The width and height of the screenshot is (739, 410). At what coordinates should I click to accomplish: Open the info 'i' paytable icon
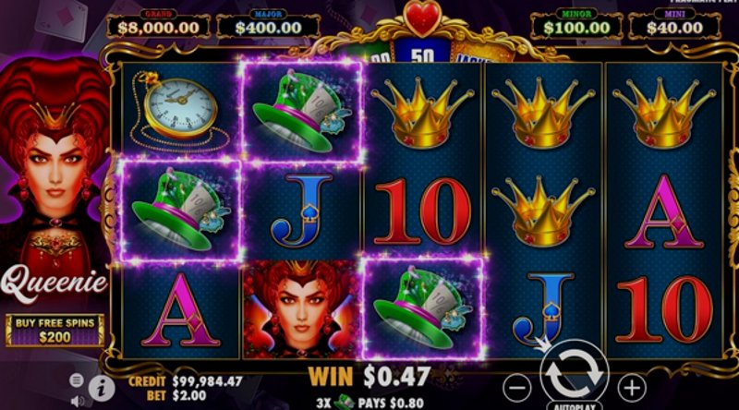point(101,388)
